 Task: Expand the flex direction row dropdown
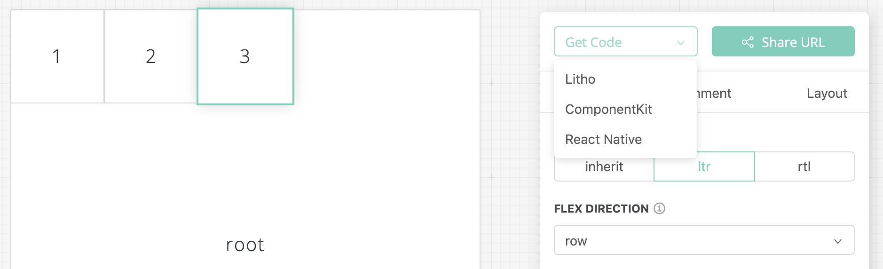pos(703,240)
